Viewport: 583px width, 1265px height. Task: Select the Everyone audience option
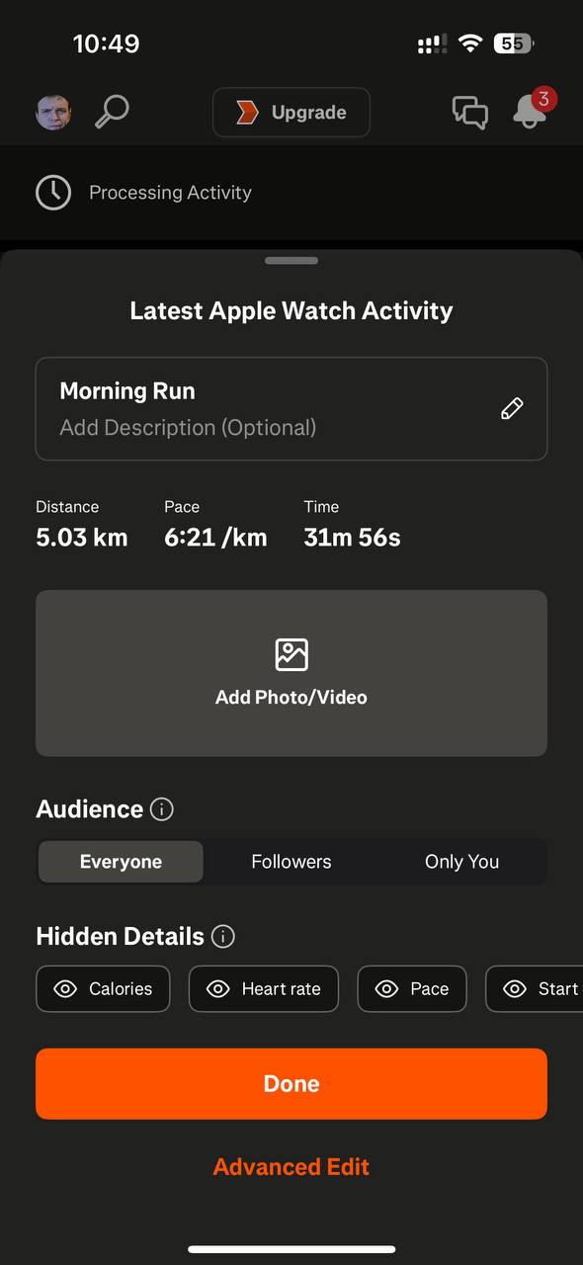(121, 862)
